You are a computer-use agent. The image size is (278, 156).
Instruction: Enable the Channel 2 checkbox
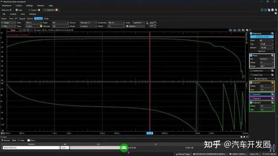click(251, 94)
